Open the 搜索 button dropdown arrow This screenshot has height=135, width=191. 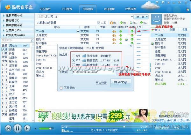point(147,17)
